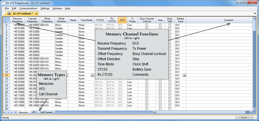Select the Receive Frequency column header

[x=17, y=20]
